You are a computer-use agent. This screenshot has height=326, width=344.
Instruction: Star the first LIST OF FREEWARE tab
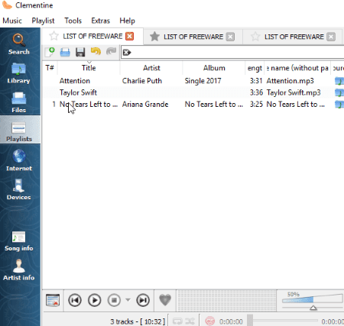tap(54, 36)
